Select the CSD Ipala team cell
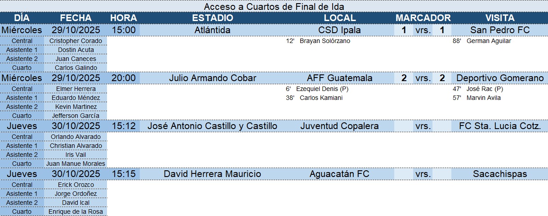Screen dimensions: 548x216 tap(339, 30)
